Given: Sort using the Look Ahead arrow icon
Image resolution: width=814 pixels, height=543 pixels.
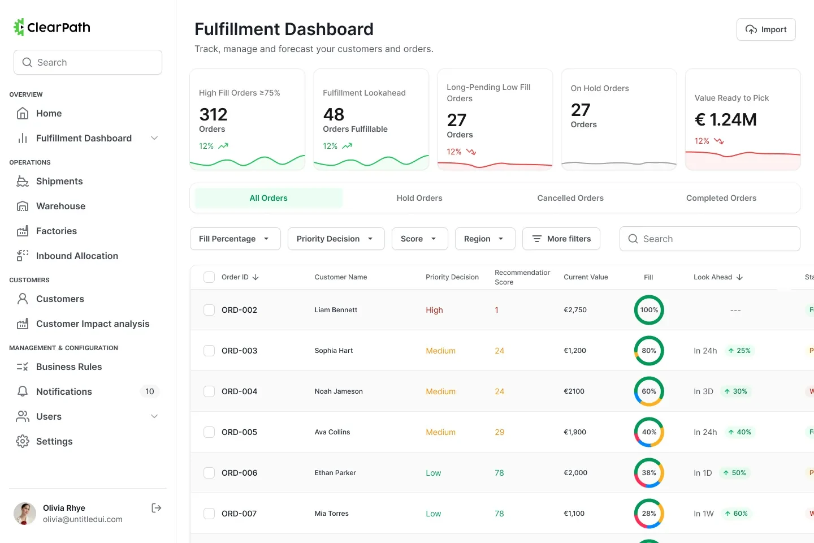Looking at the screenshot, I should click(x=739, y=277).
